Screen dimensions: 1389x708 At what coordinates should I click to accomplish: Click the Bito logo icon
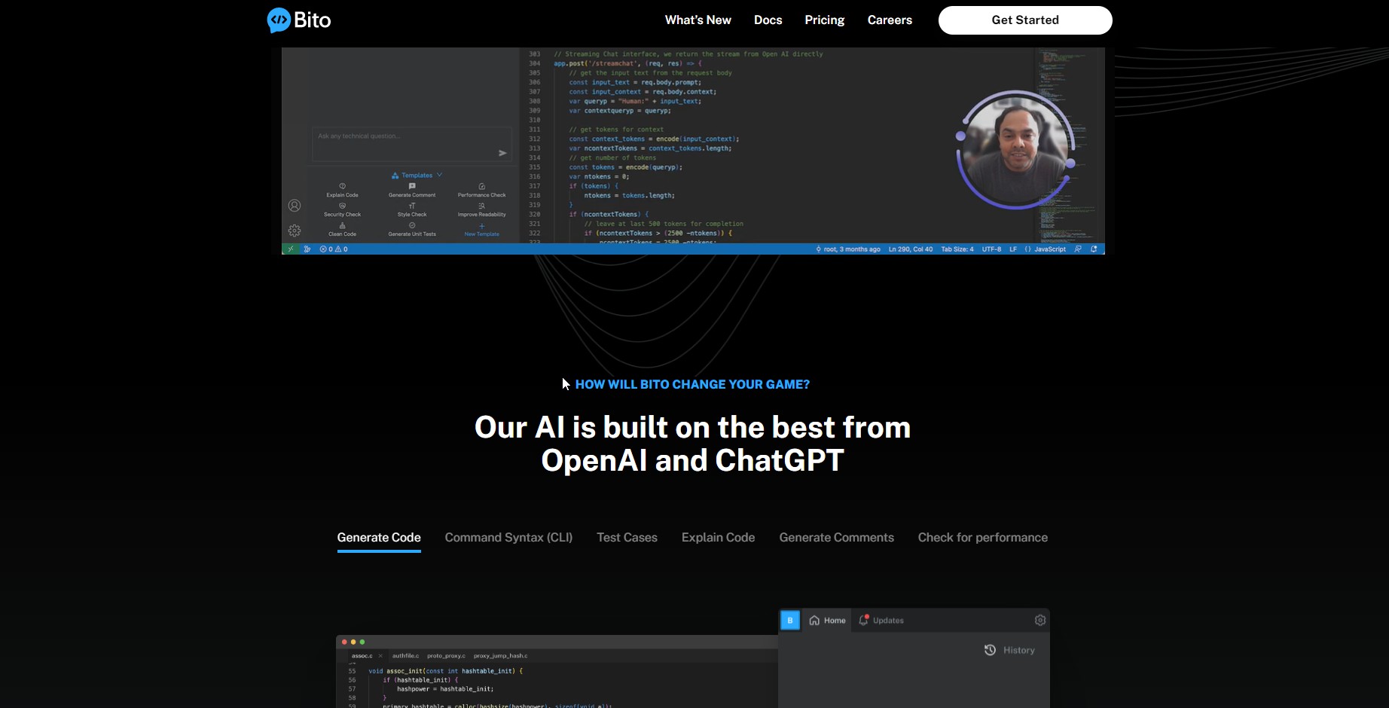[279, 20]
